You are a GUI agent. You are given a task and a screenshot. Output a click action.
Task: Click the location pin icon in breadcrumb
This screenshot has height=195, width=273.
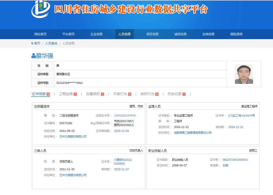coord(32,43)
